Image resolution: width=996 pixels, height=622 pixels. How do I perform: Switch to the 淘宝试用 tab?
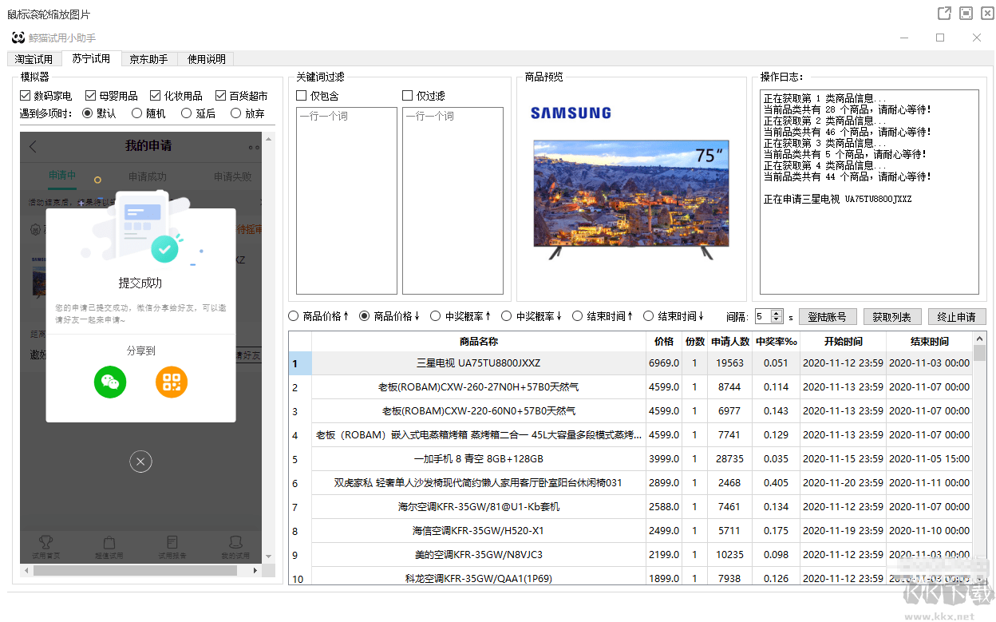[x=34, y=59]
